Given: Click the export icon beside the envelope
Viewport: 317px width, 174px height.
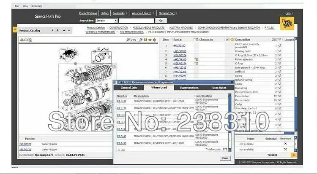Looking at the screenshot, I should [x=30, y=40].
